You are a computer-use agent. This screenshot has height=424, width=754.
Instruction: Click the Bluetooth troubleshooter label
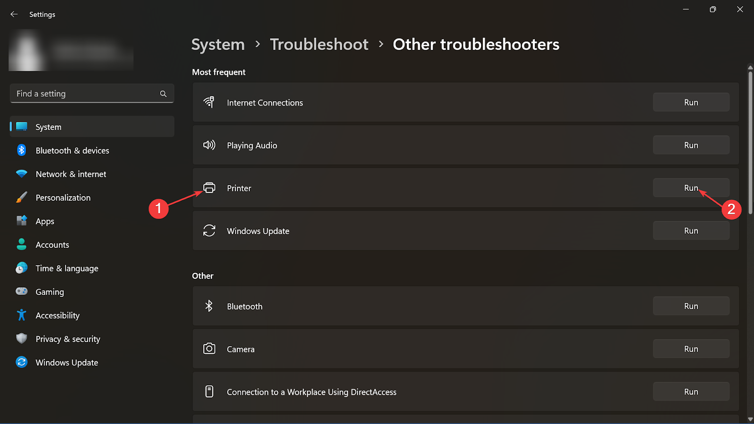245,306
